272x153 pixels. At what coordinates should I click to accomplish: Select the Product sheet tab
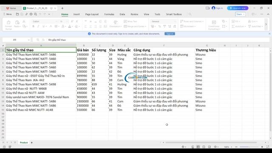pos(24,143)
